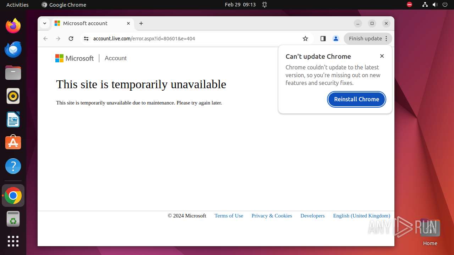The height and width of the screenshot is (255, 454).
Task: Click the '© 2024 Microsoft' footer text
Action: click(187, 216)
